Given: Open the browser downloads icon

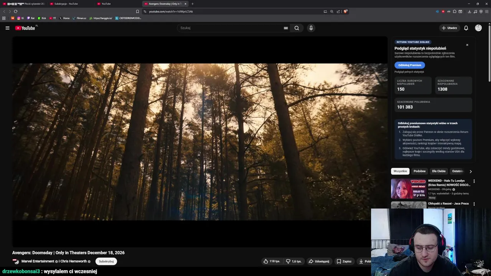Looking at the screenshot, I should 469,11.
